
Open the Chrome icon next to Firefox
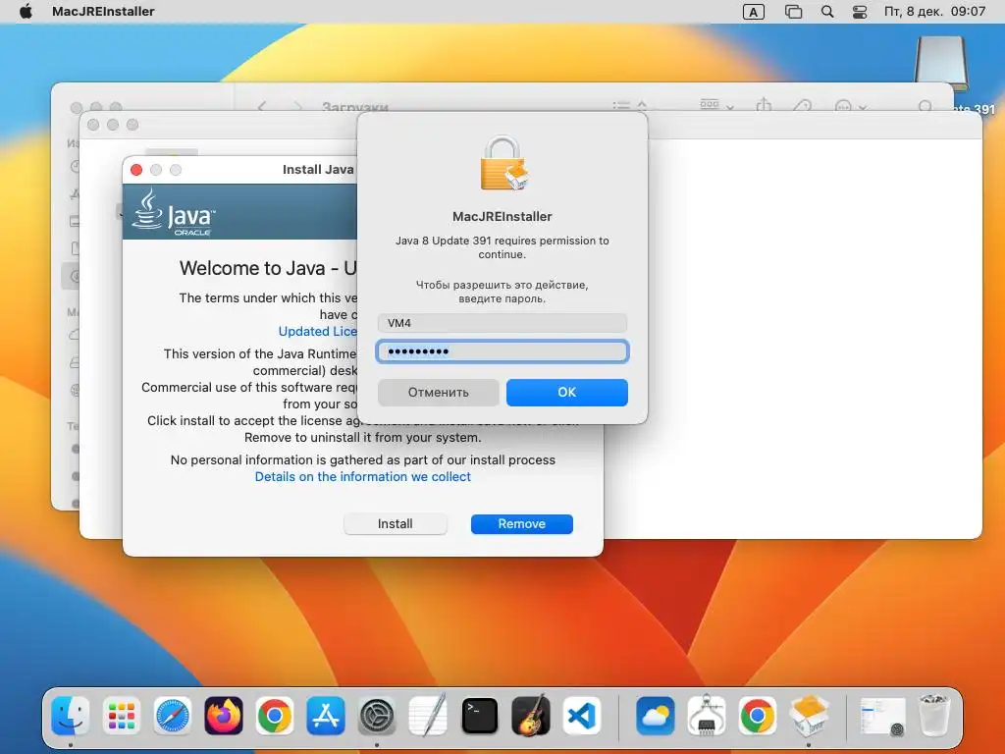click(275, 716)
